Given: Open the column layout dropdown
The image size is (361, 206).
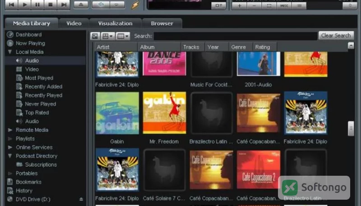Looking at the screenshot, I should (x=123, y=36).
